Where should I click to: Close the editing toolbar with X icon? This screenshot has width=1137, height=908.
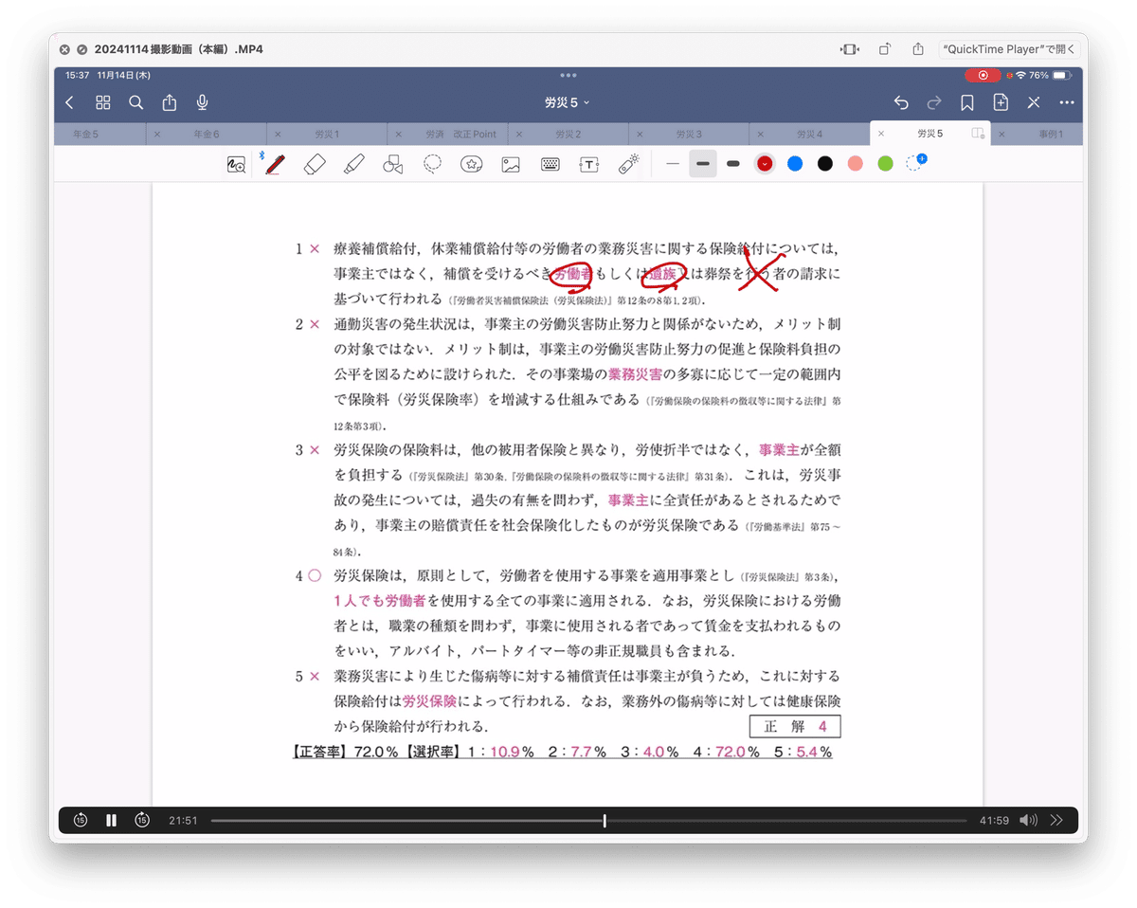tap(1034, 102)
